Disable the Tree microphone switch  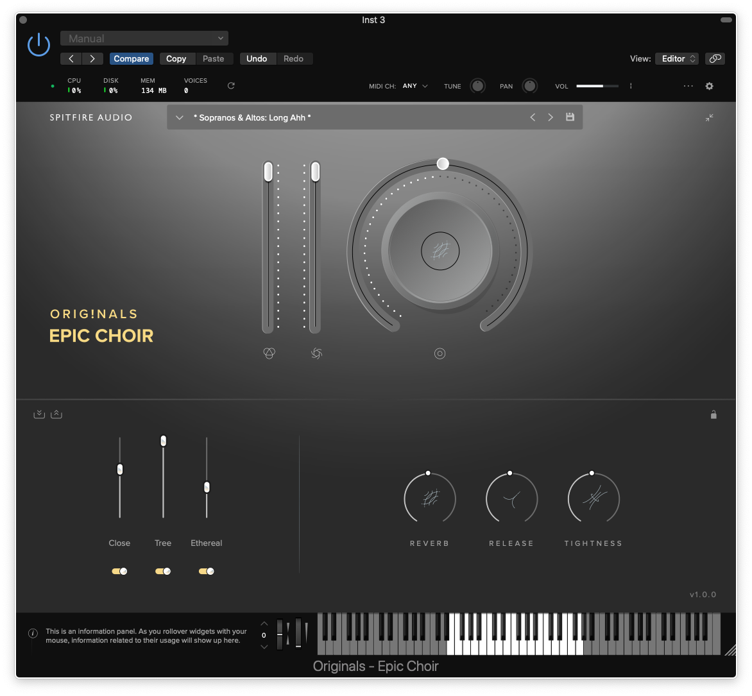(x=163, y=571)
